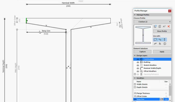
Task: Close the Profile Manager panel
Action: 170,11
